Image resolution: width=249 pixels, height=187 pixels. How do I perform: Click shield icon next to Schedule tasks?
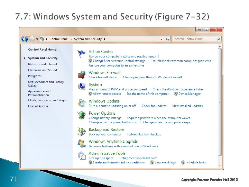coord(183,162)
